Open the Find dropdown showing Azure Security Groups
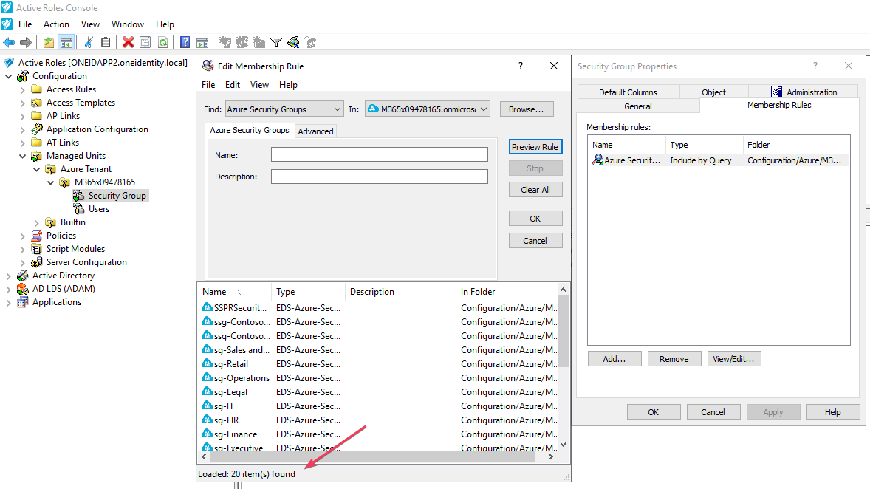Image resolution: width=870 pixels, height=489 pixels. (x=284, y=109)
